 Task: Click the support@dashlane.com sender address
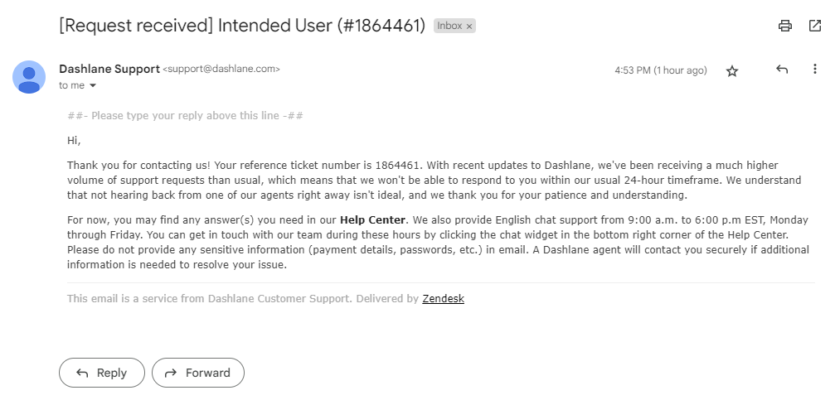pyautogui.click(x=221, y=70)
